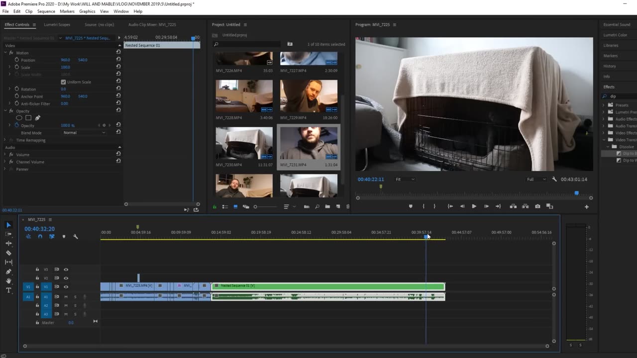The width and height of the screenshot is (637, 358).
Task: Click Extract button in program monitor
Action: [x=526, y=206]
